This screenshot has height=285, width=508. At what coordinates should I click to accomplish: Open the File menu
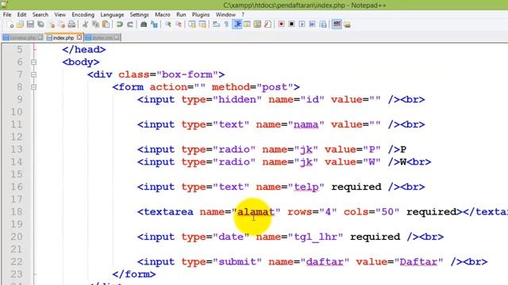[x=7, y=14]
